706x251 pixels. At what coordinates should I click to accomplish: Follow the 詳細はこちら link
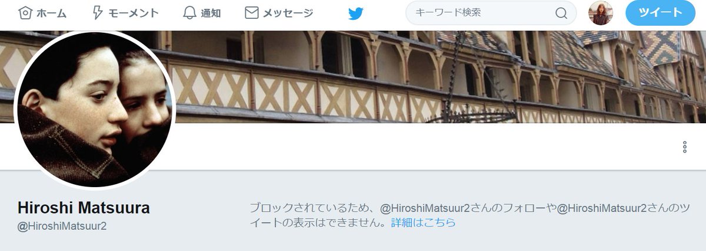(x=424, y=223)
